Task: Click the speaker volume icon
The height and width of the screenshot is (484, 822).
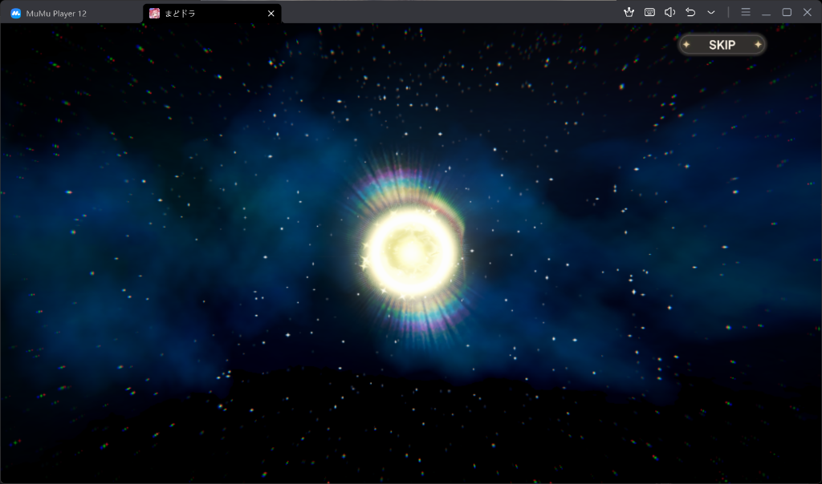Action: tap(670, 12)
